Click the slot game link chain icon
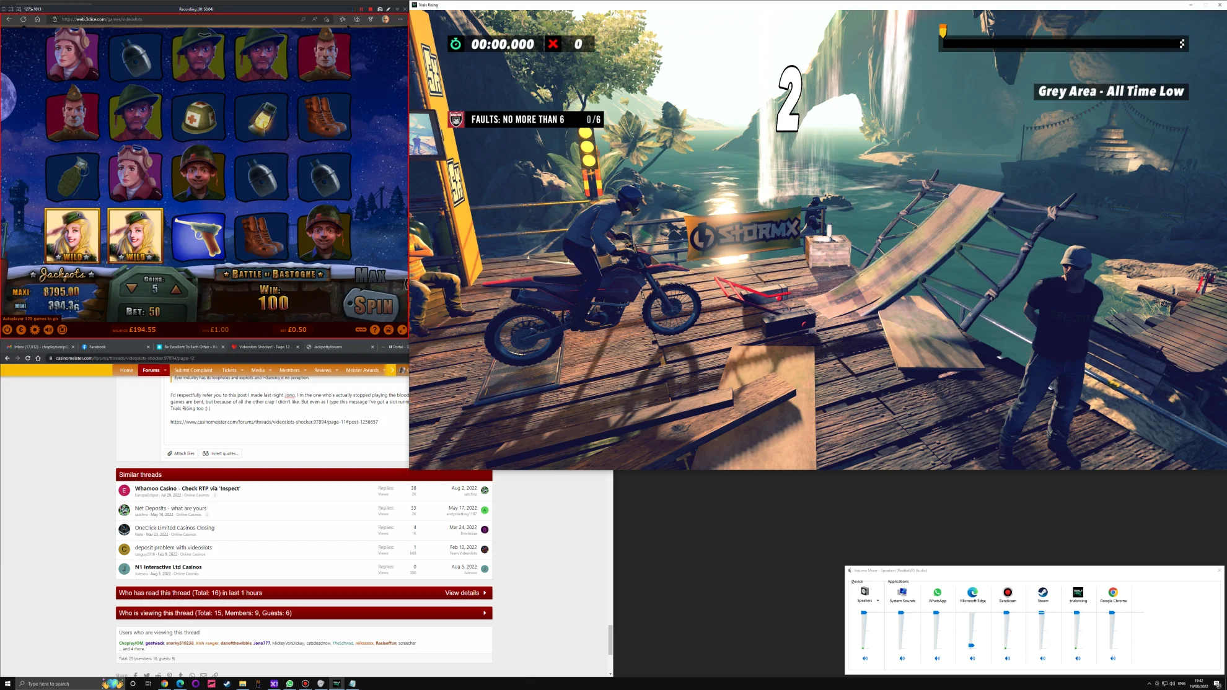 pos(361,330)
